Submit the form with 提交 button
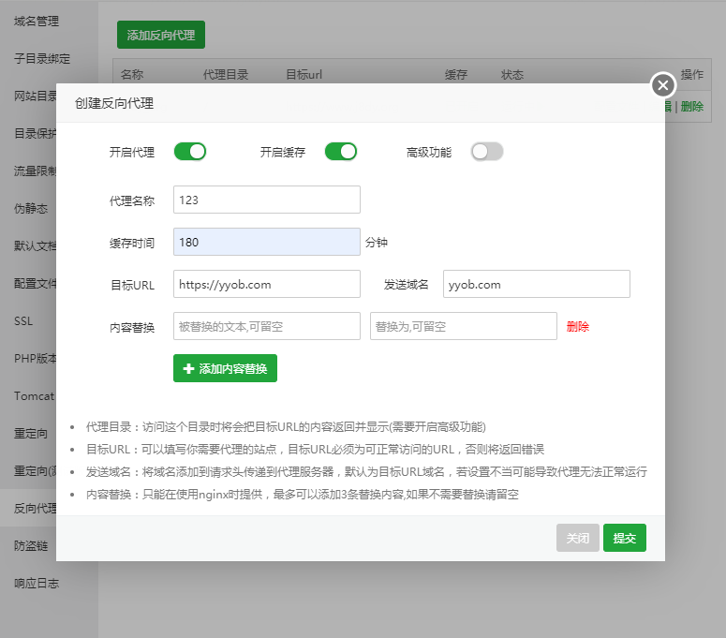726x638 pixels. click(x=625, y=538)
